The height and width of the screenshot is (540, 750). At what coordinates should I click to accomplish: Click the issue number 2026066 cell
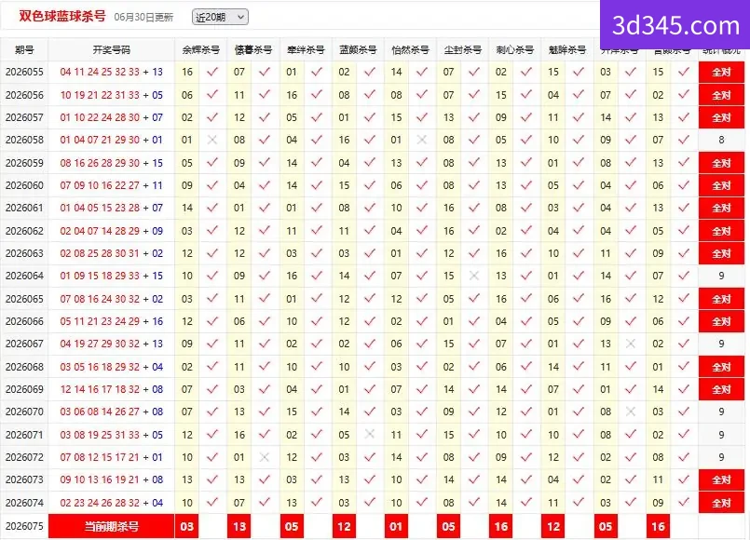24,321
